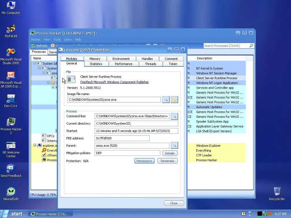Select the General tab
This screenshot has width=291, height=218.
[72, 63]
